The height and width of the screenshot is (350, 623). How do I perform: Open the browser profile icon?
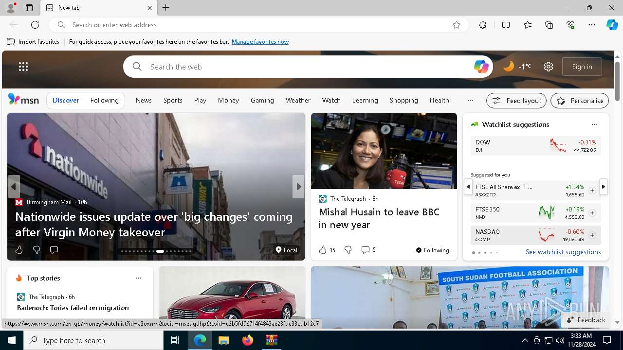pyautogui.click(x=10, y=8)
